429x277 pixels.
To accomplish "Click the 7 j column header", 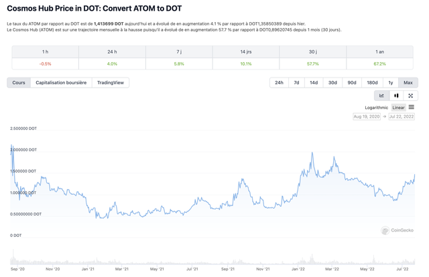I will tap(179, 52).
